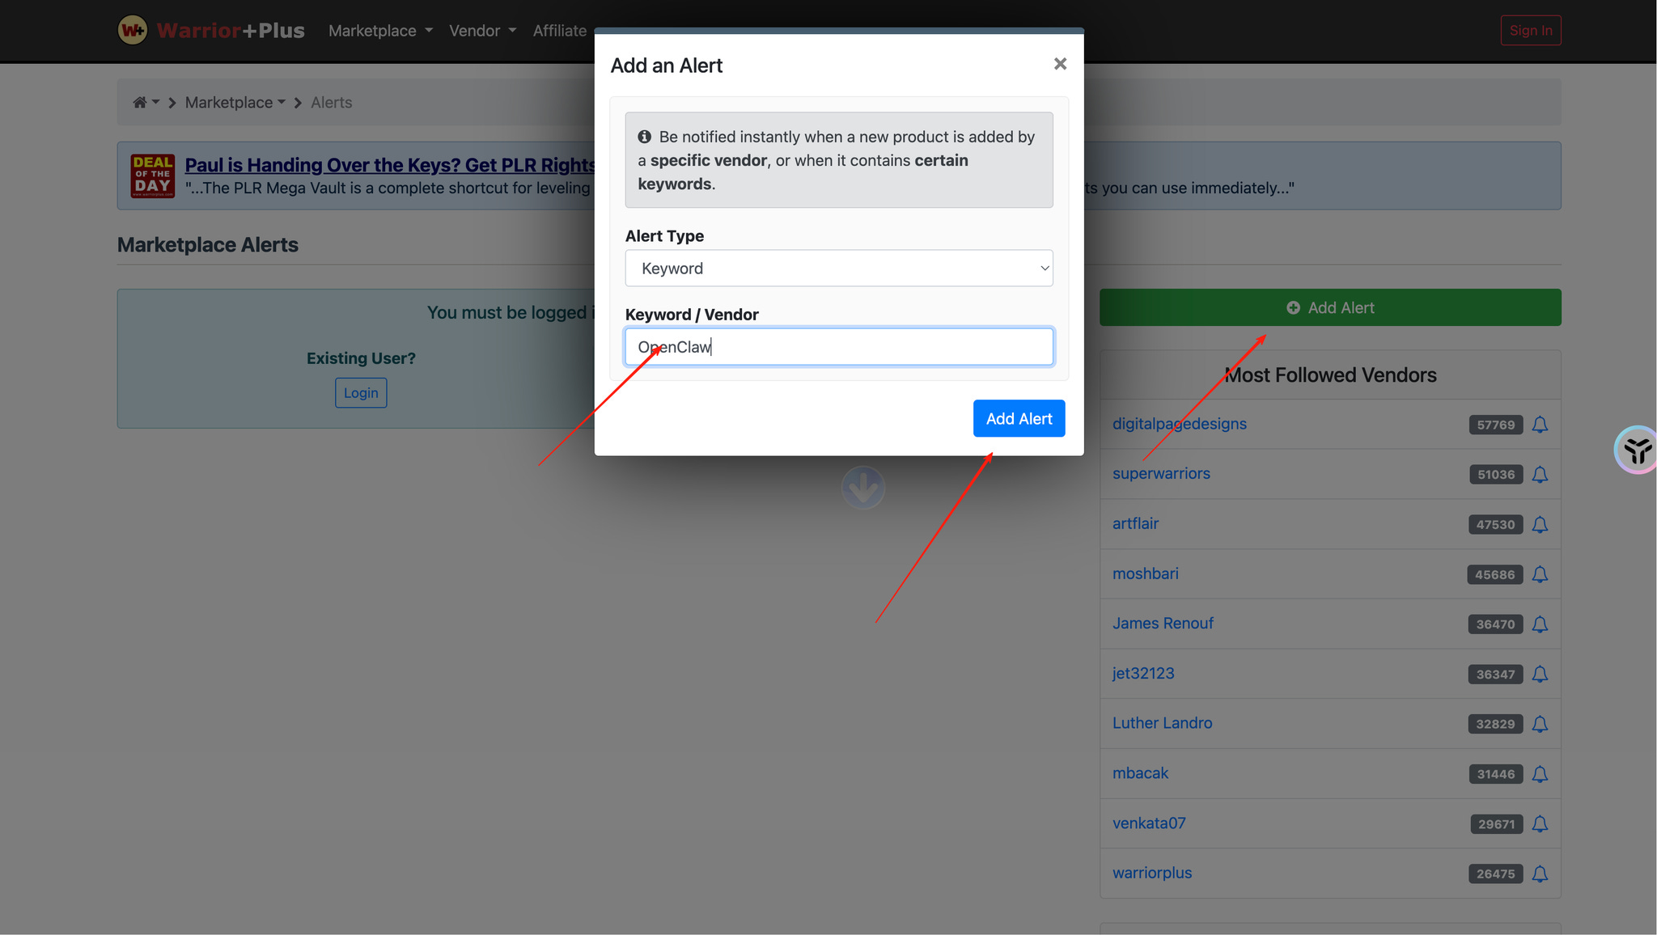Screen dimensions: 1657x935
Task: Open the Vendor nav dropdown
Action: 482,31
